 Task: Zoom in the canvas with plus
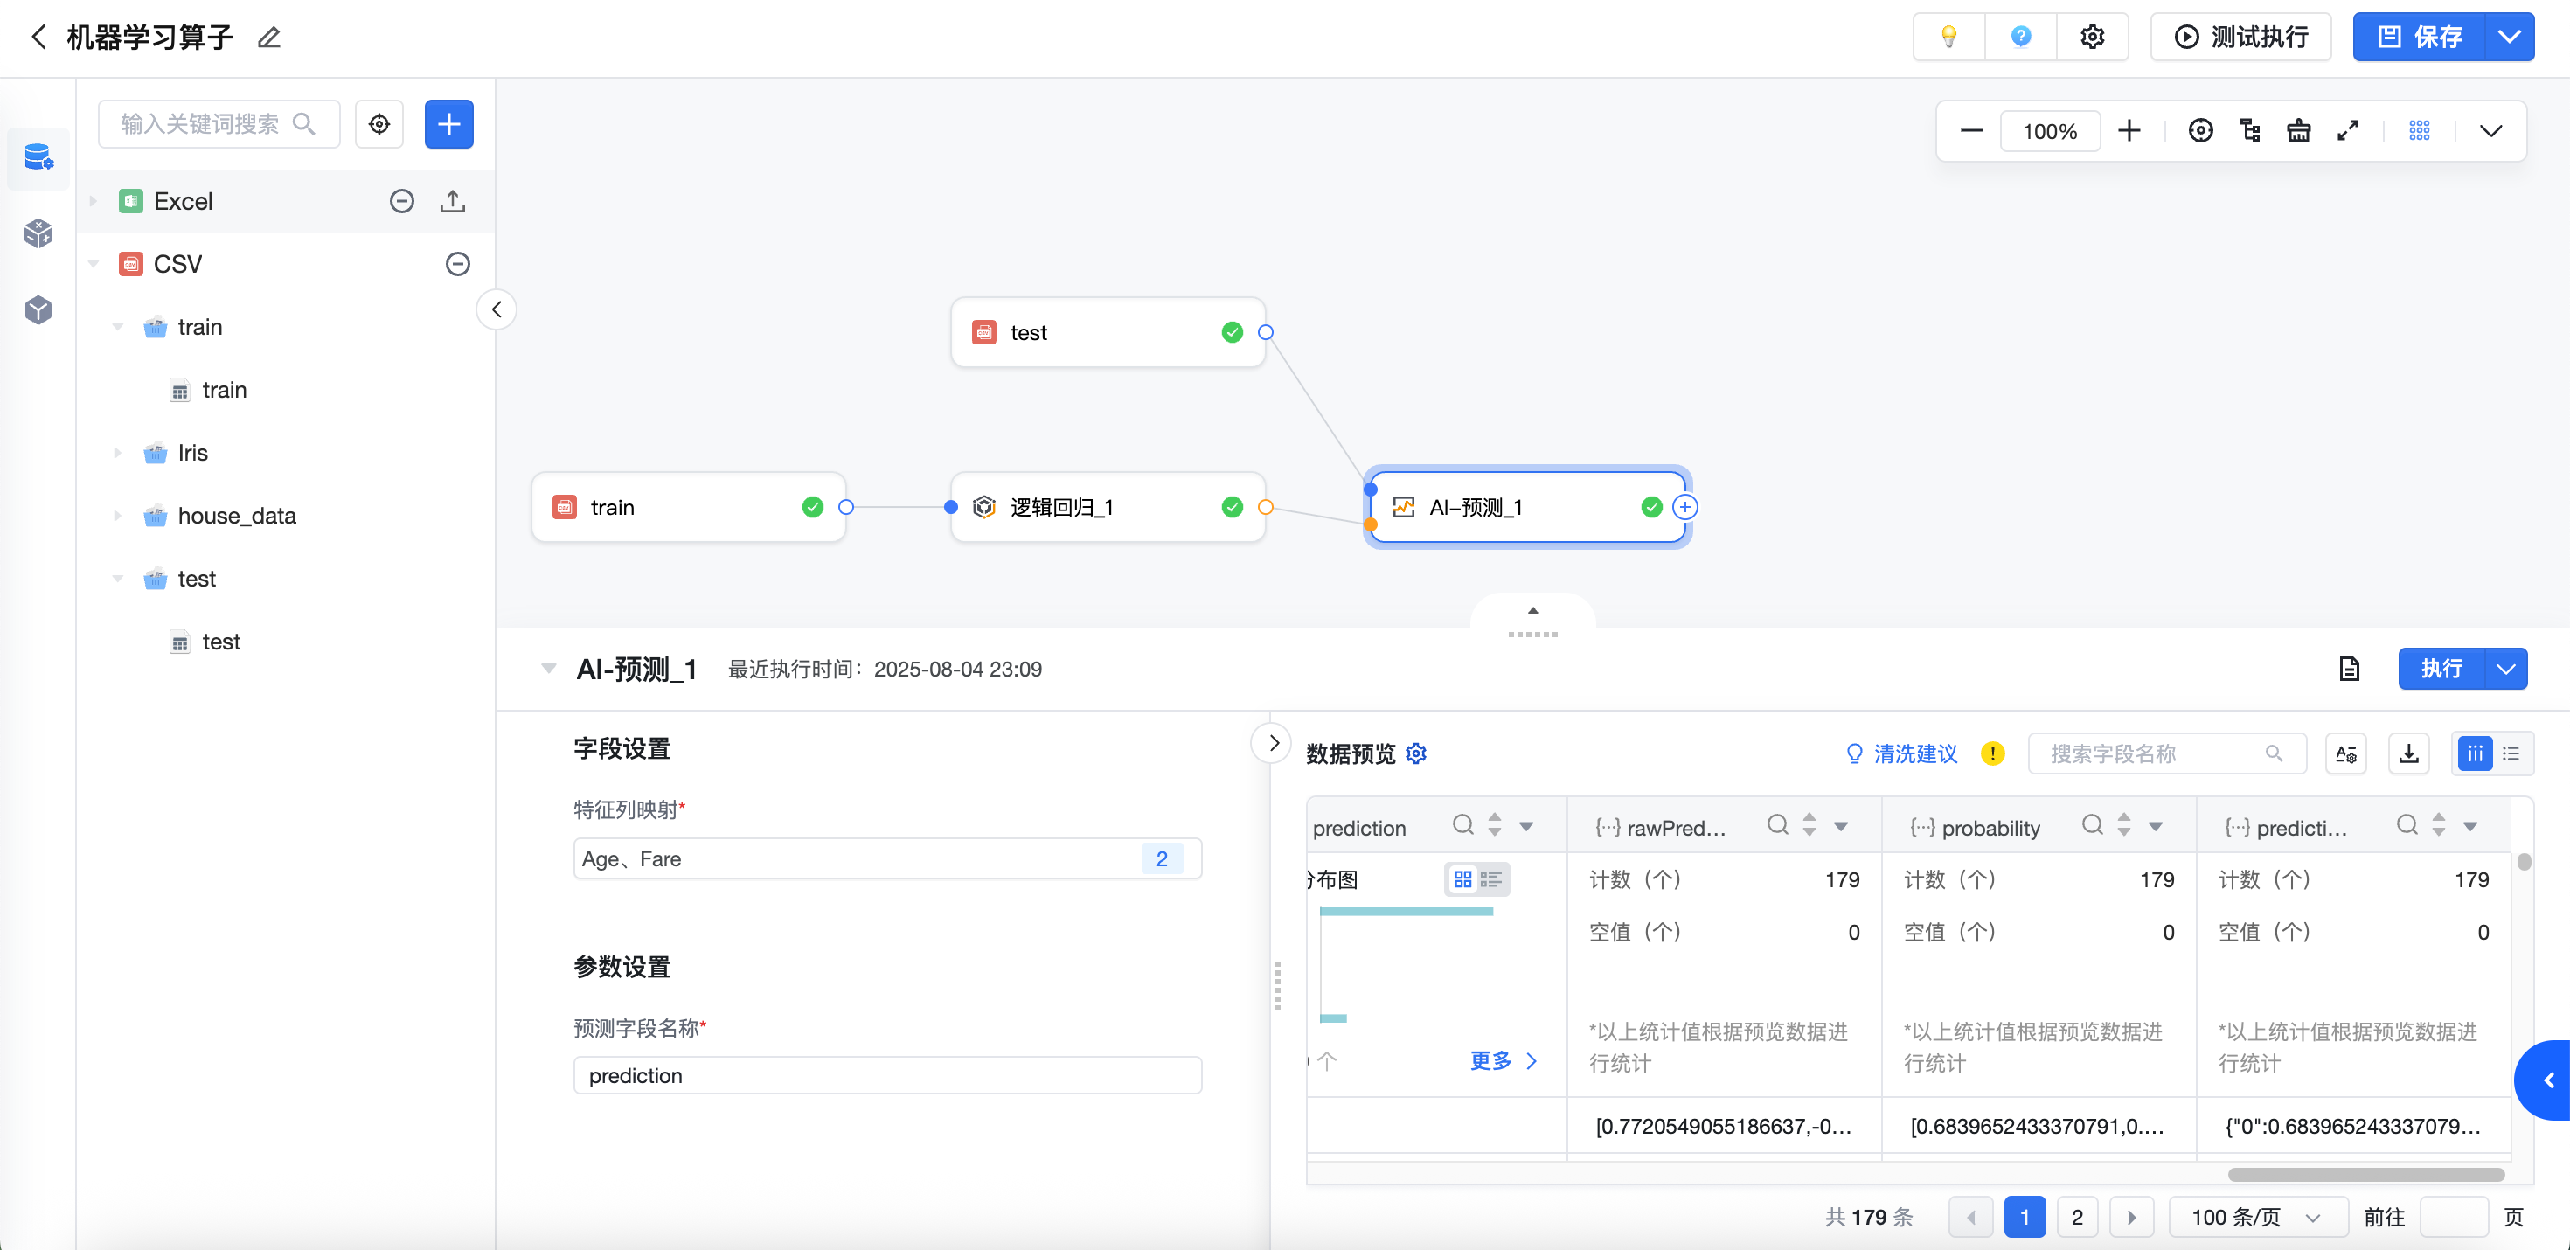[2129, 131]
